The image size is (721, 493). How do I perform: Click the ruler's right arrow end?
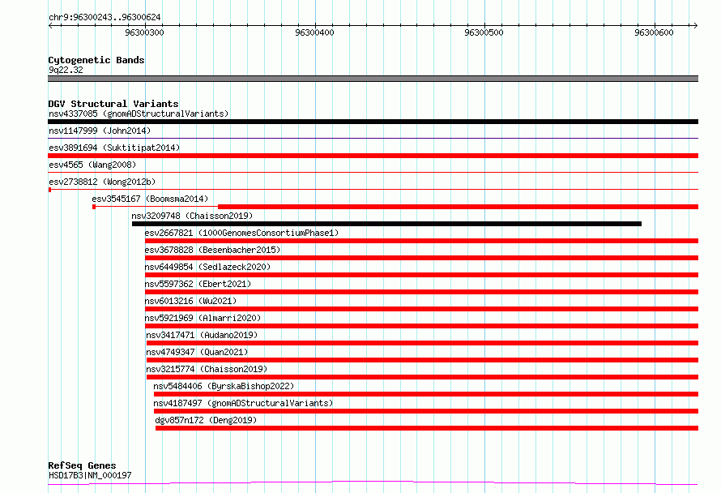click(x=696, y=25)
